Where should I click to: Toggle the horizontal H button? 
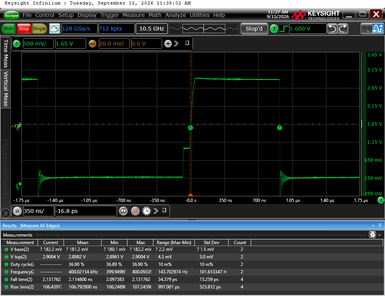[17, 211]
